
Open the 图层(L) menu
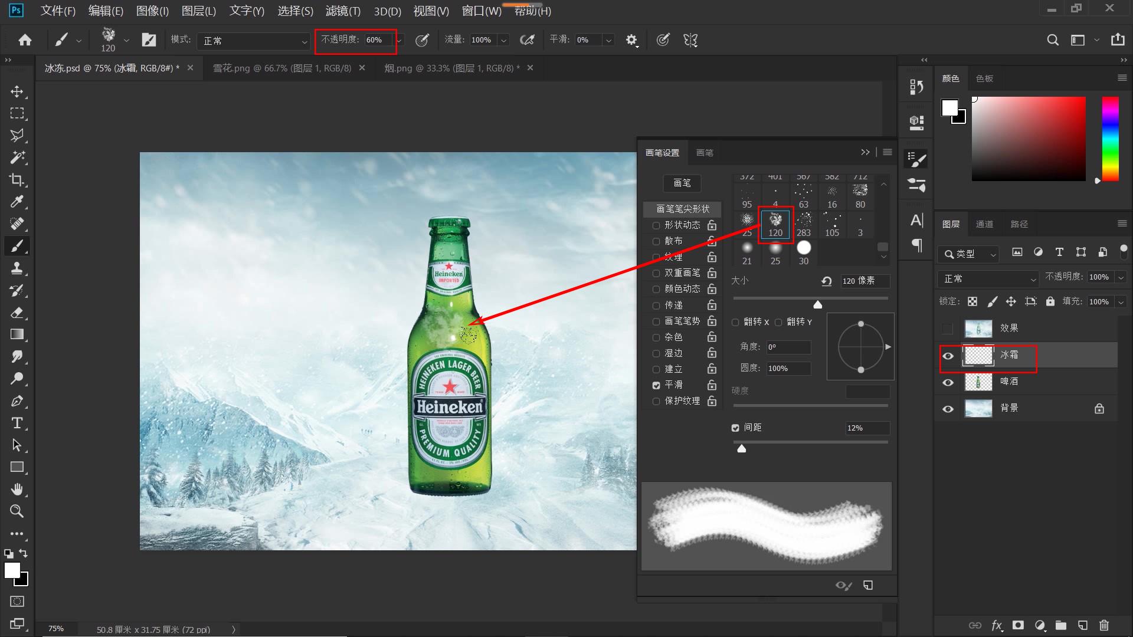199,11
